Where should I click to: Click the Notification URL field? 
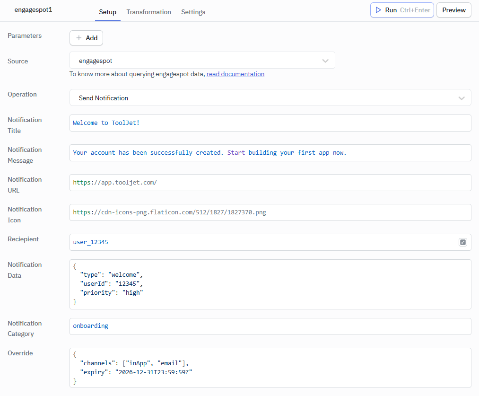click(x=270, y=183)
